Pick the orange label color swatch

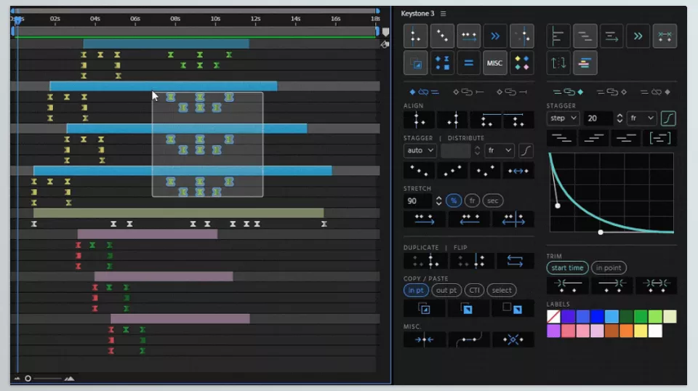626,331
